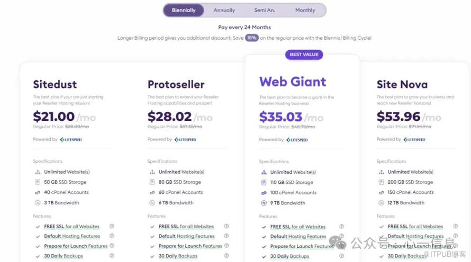The image size is (471, 262).
Task: Click help icon beside Protoseller FREE SSL
Action: [227, 227]
